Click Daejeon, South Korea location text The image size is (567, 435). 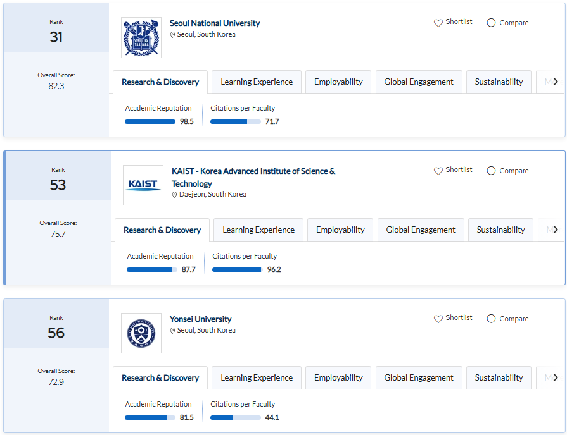213,194
